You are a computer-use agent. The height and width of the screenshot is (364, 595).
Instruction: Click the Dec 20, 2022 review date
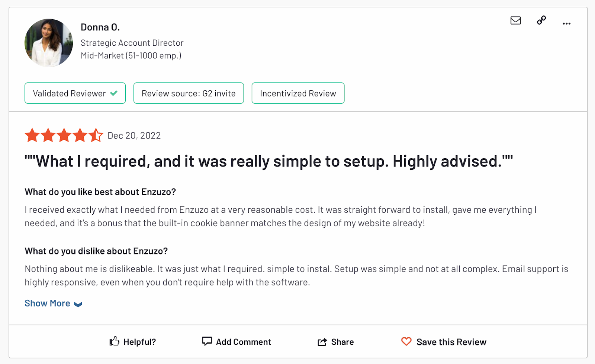pyautogui.click(x=134, y=136)
